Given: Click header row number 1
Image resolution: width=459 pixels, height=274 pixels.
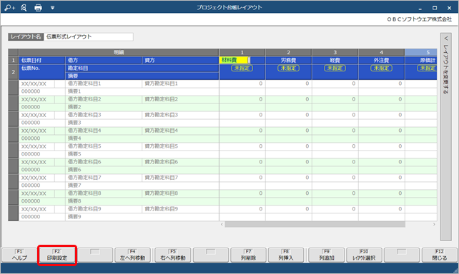Looking at the screenshot, I should (x=13, y=60).
